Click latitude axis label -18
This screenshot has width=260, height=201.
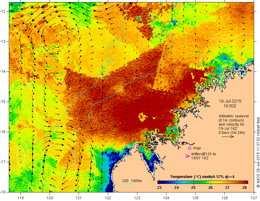pos(3,192)
